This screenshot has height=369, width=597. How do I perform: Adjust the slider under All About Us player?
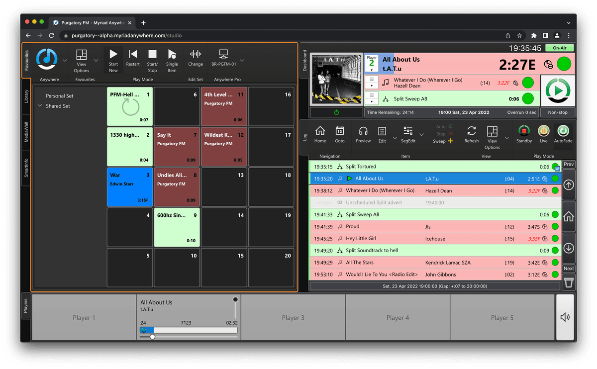point(153,337)
